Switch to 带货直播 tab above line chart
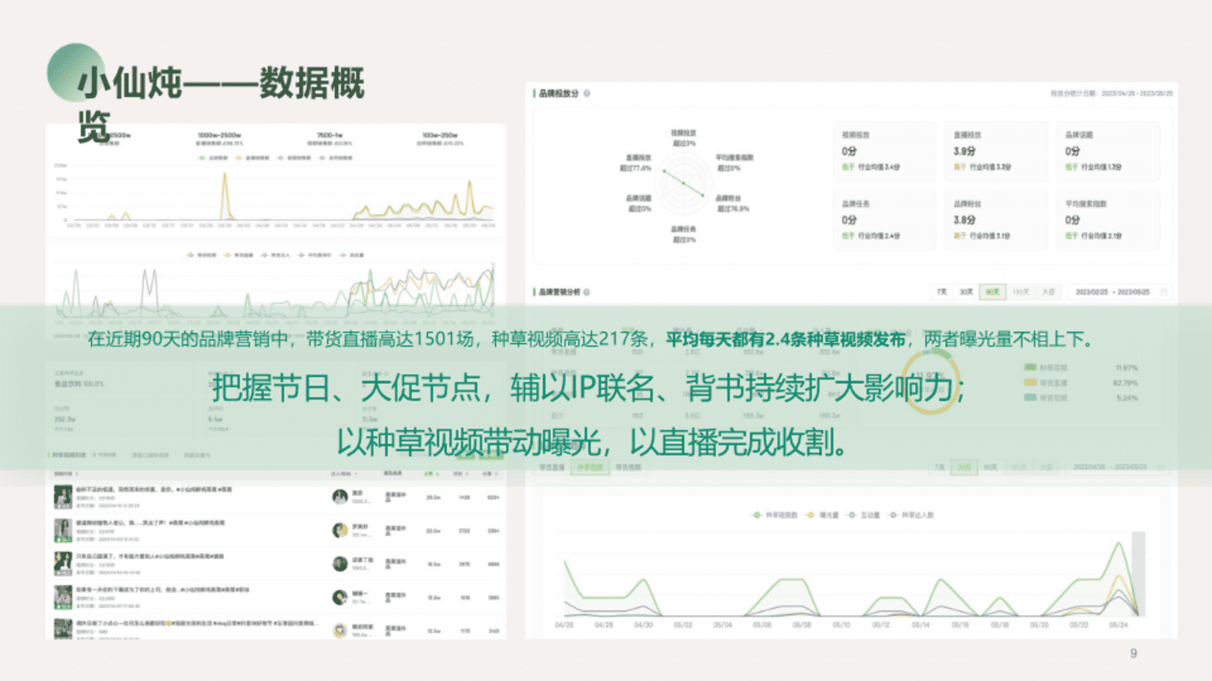This screenshot has width=1212, height=681. click(x=552, y=467)
